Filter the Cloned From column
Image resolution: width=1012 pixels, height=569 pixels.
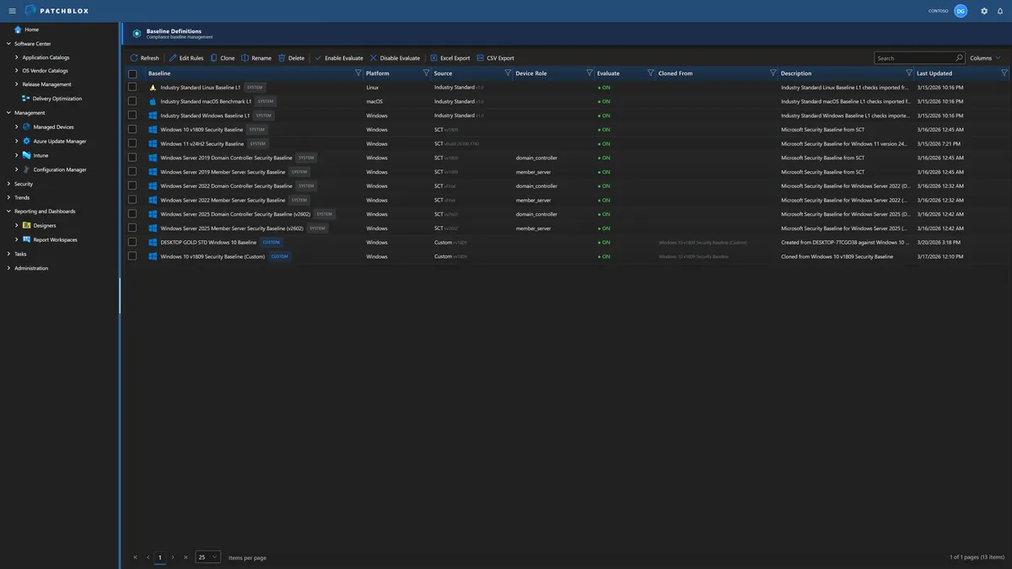[x=773, y=73]
